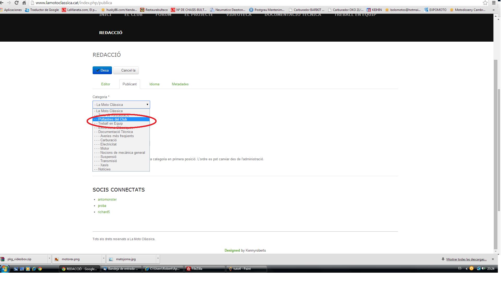Image resolution: width=501 pixels, height=281 pixels.
Task: Open the Restaurabultaco bookmark
Action: (x=154, y=10)
